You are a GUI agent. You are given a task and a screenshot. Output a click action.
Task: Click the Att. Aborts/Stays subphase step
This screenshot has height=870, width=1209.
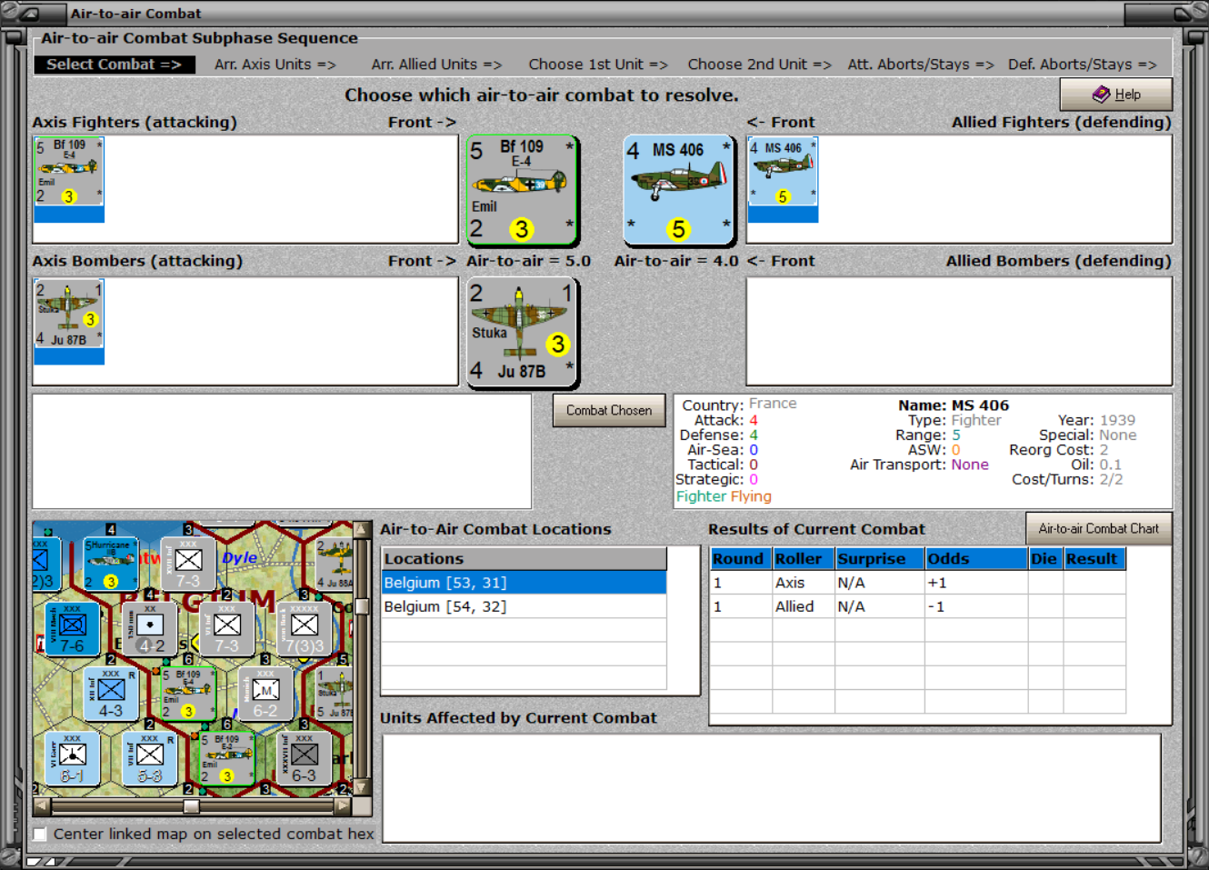tap(921, 65)
